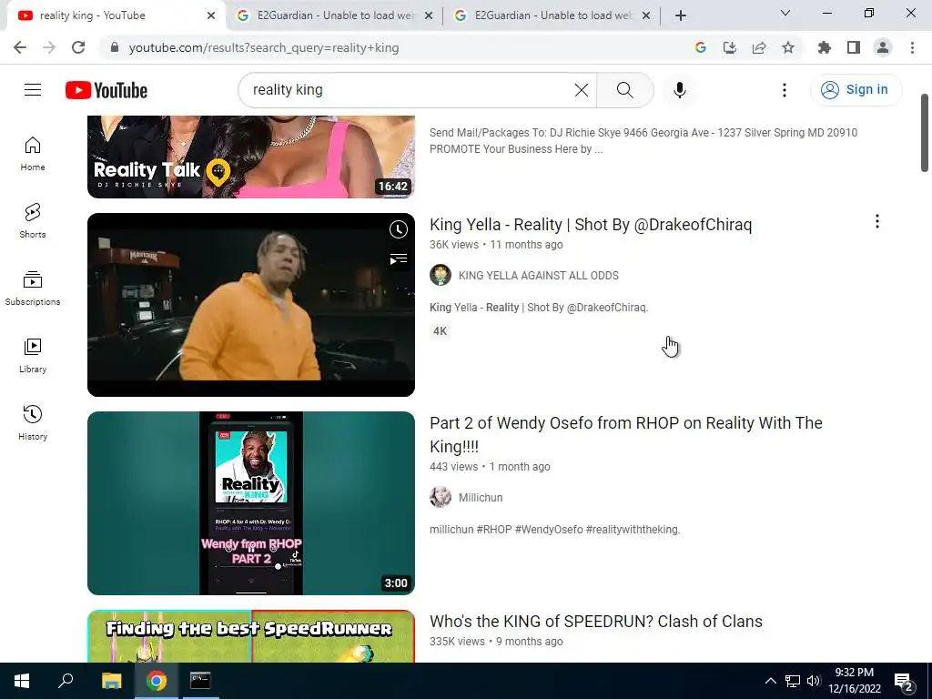This screenshot has height=699, width=932.
Task: Open the taskbar volume control
Action: point(814,681)
